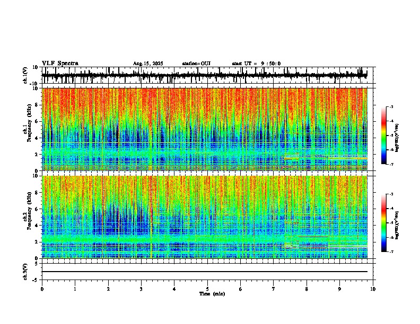This screenshot has width=420, height=324.
Task: Click the "station=OUJ" header label
Action: [x=196, y=64]
